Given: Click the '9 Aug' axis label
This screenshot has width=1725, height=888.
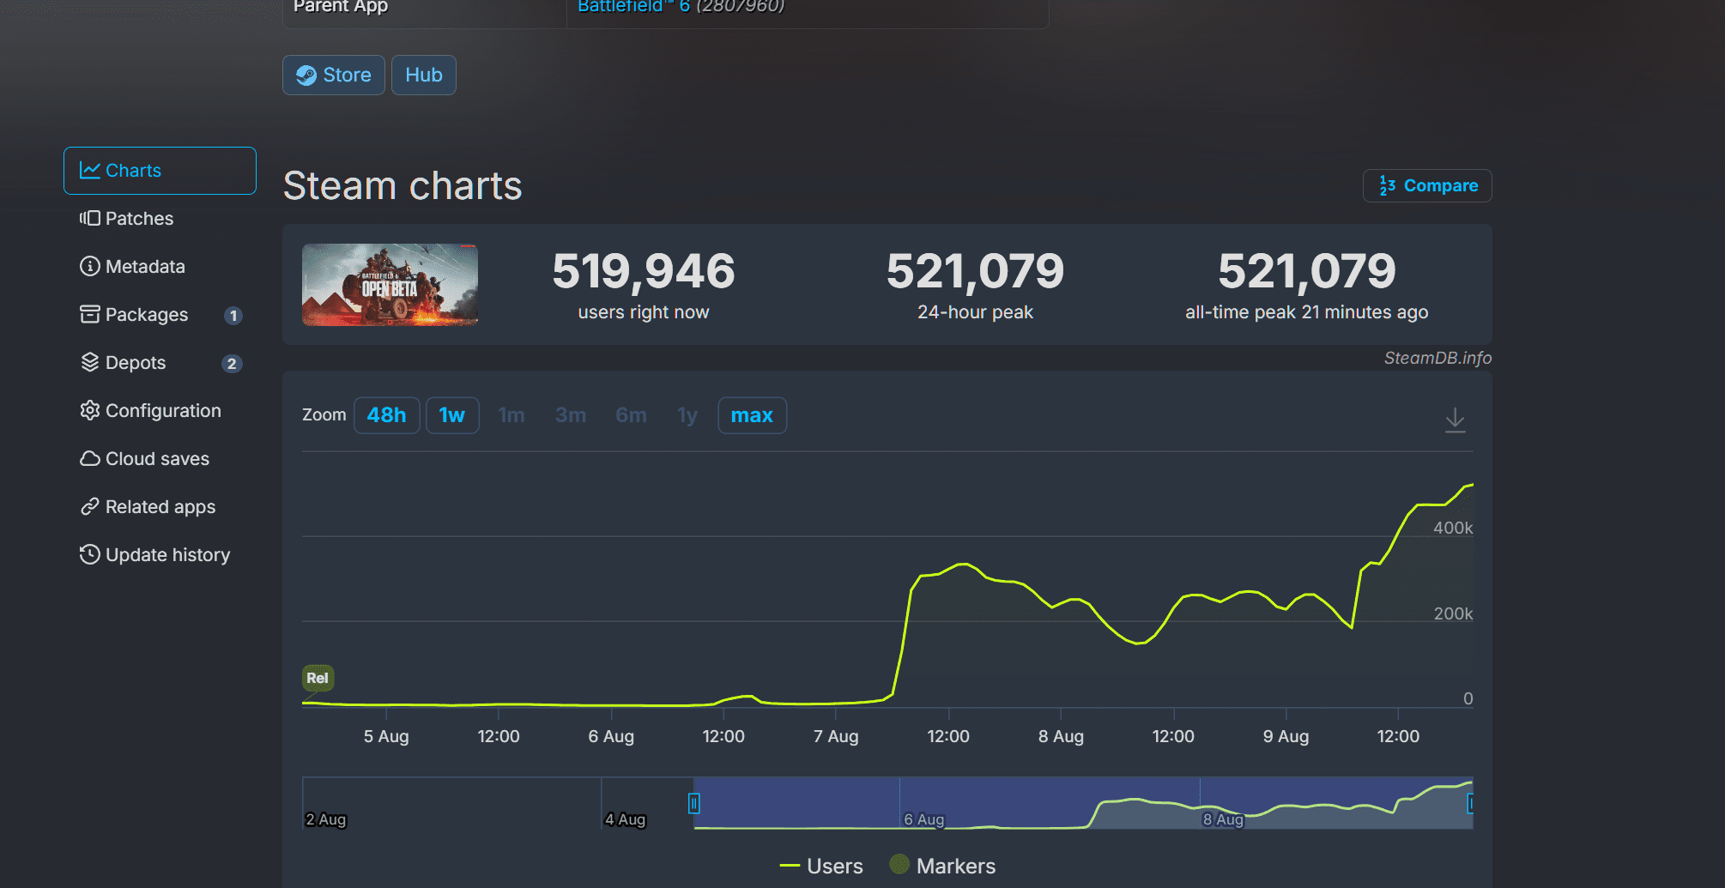Looking at the screenshot, I should coord(1286,736).
